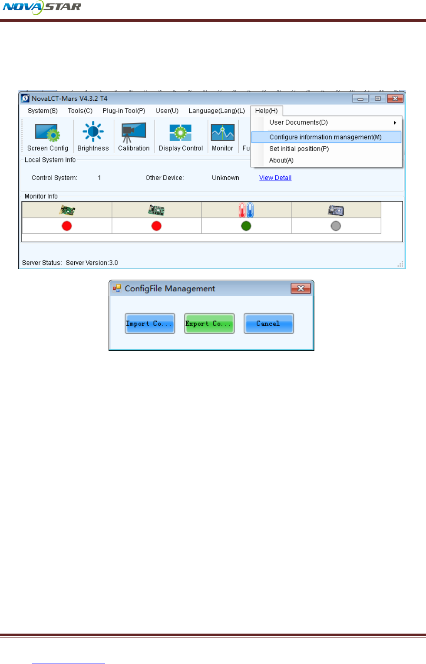Click the temperature thermometer icon
The width and height of the screenshot is (426, 664).
click(x=246, y=210)
